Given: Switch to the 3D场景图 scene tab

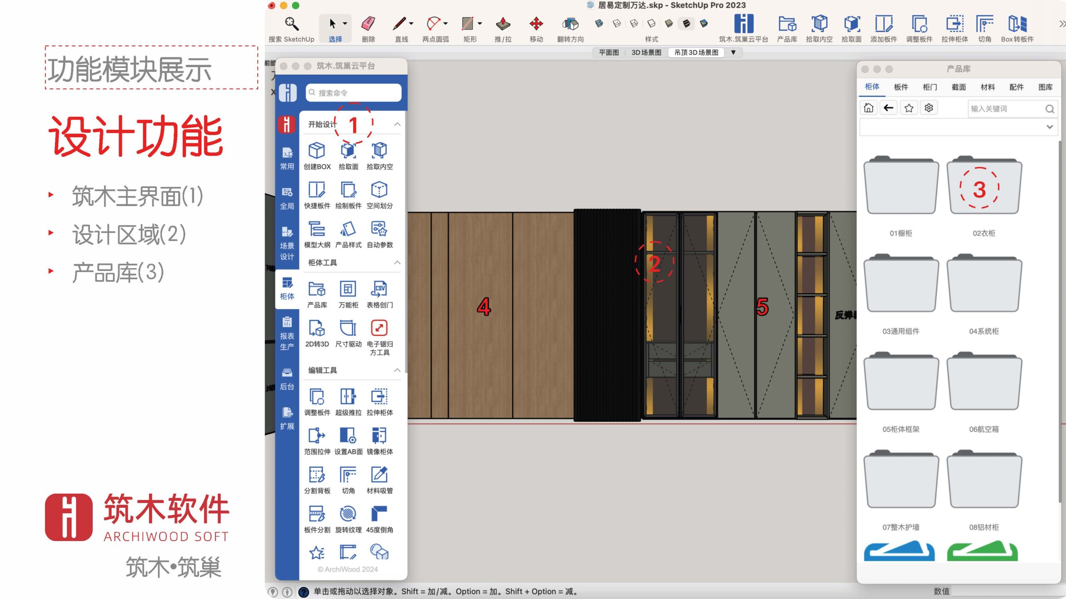Looking at the screenshot, I should pyautogui.click(x=646, y=52).
